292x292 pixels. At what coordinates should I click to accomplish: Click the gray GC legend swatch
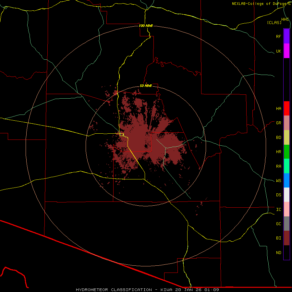286,224
